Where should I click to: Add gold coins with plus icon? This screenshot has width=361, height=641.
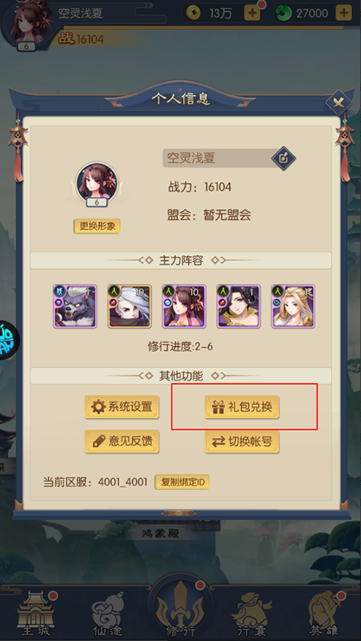252,13
